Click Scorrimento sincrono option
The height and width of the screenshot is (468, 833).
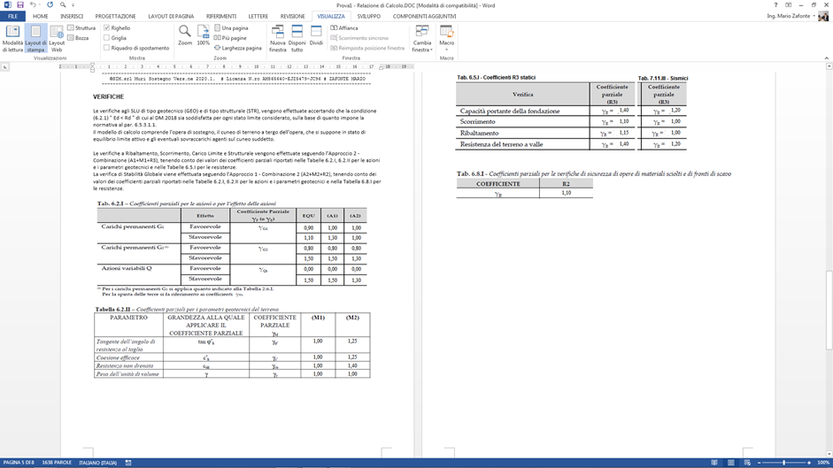click(359, 38)
